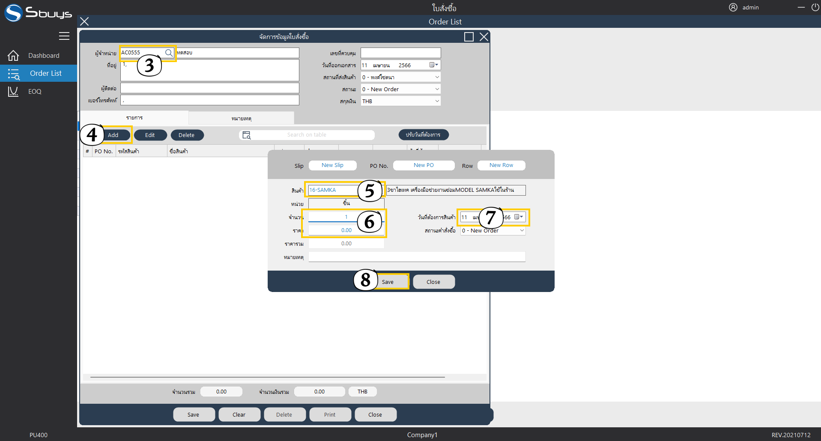Go to Dashboard home icon
This screenshot has width=821, height=441.
13,56
